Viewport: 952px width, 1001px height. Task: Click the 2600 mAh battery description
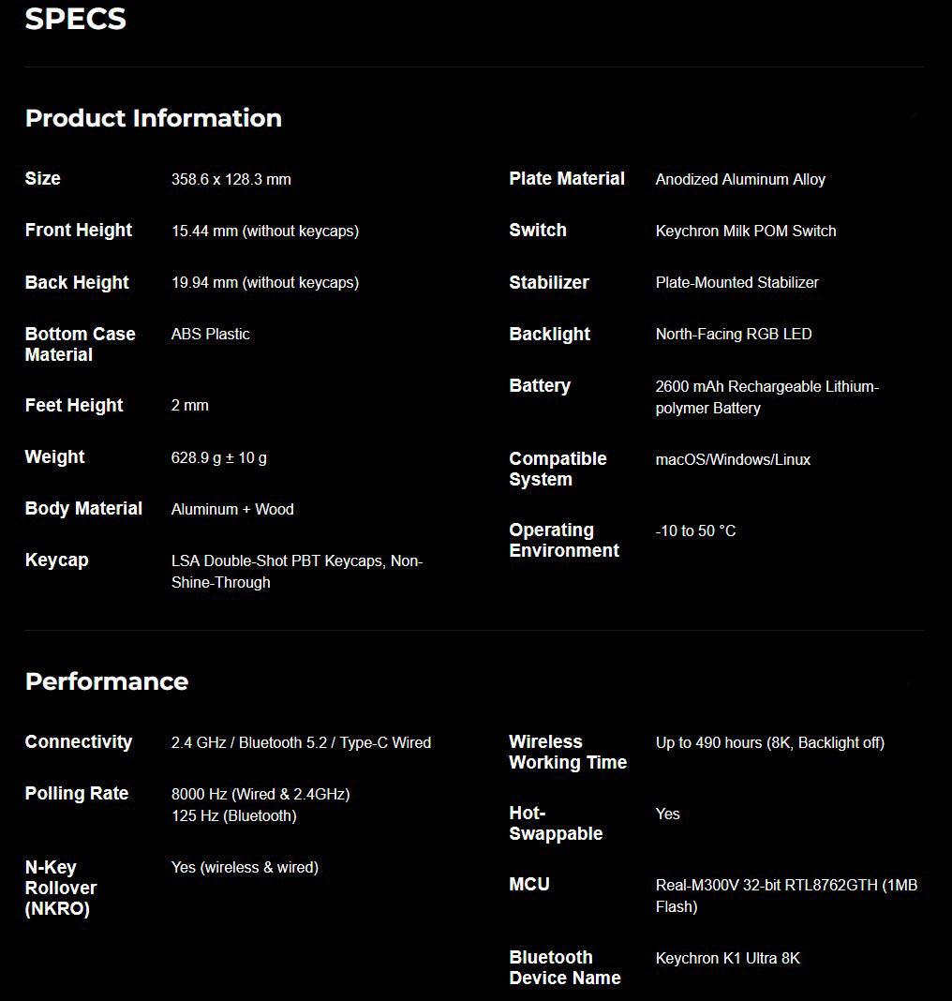tap(767, 397)
